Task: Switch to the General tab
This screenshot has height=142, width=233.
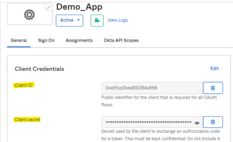Action: coord(19,40)
